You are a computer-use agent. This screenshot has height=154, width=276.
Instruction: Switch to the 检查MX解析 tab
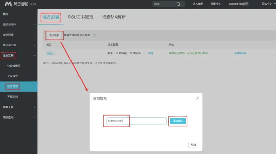[x=114, y=17]
